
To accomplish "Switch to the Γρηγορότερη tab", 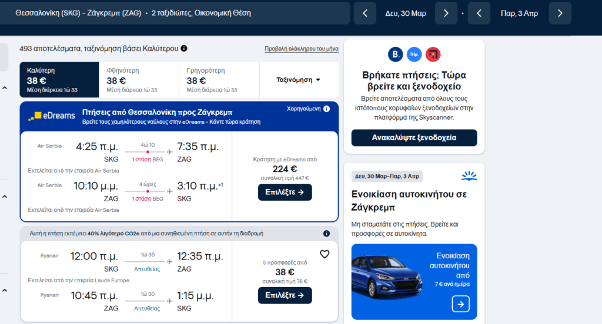I will [219, 80].
